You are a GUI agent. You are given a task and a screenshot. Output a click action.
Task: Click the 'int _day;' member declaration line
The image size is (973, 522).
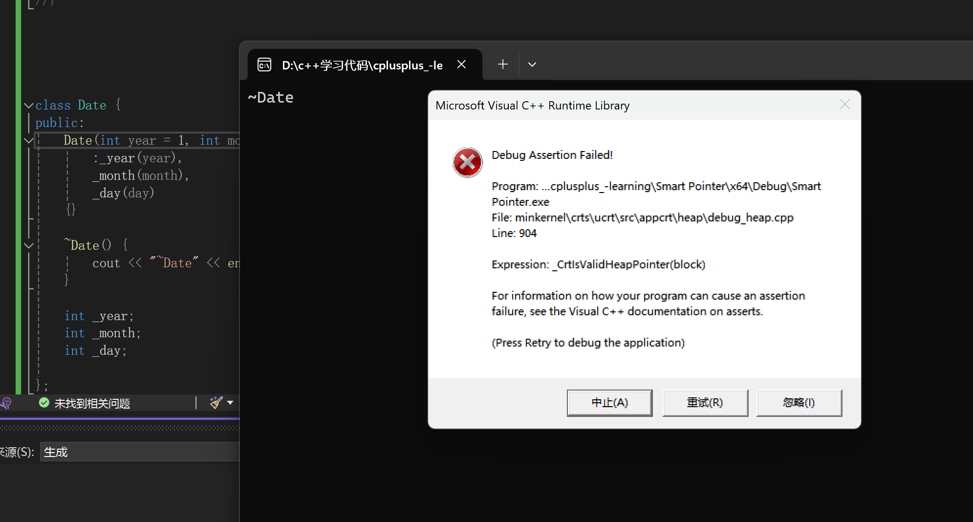(96, 351)
